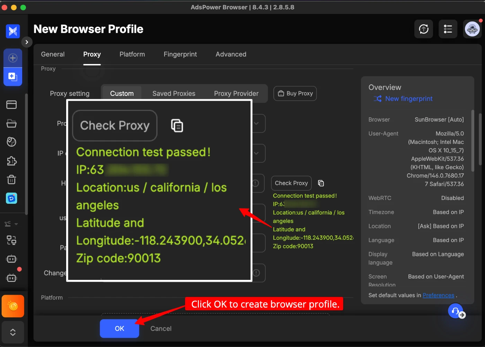485x347 pixels.
Task: Open the Preferences link
Action: (438, 295)
